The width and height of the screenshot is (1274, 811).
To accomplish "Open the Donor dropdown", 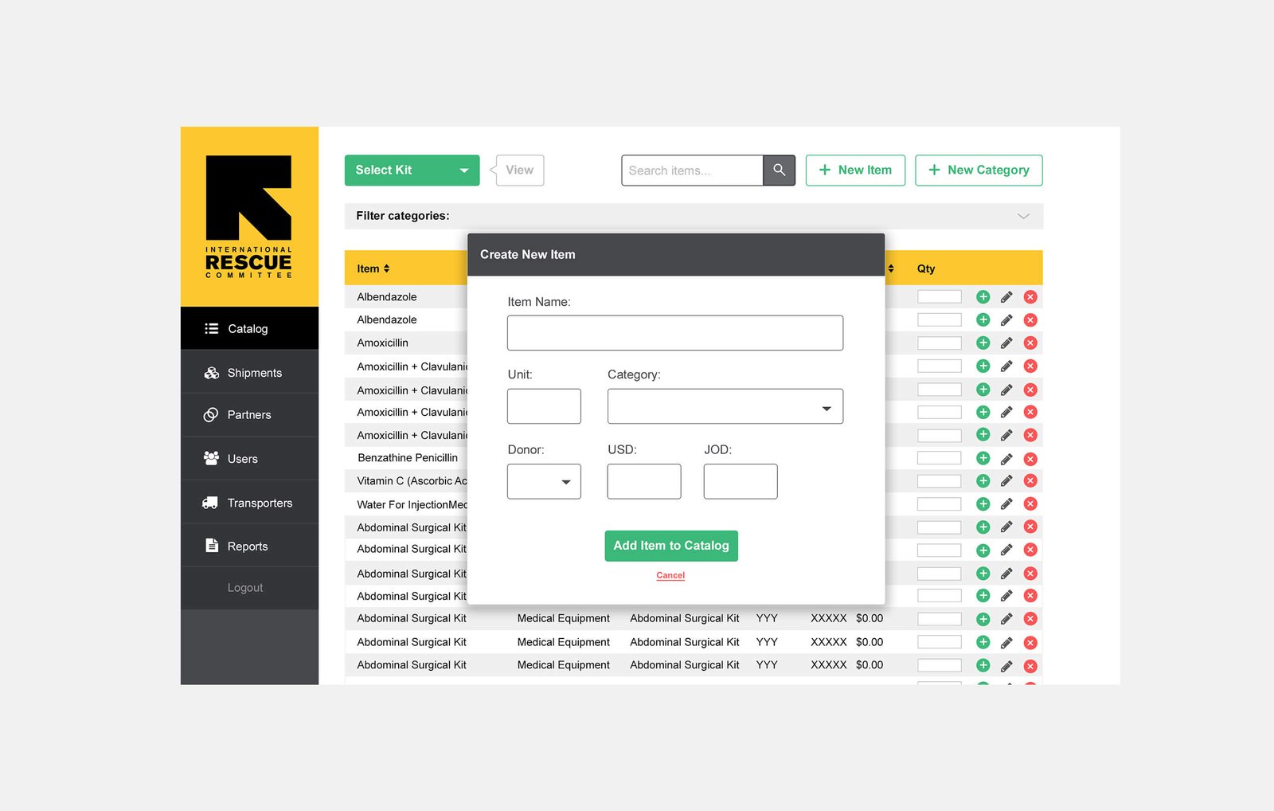I will pos(544,482).
